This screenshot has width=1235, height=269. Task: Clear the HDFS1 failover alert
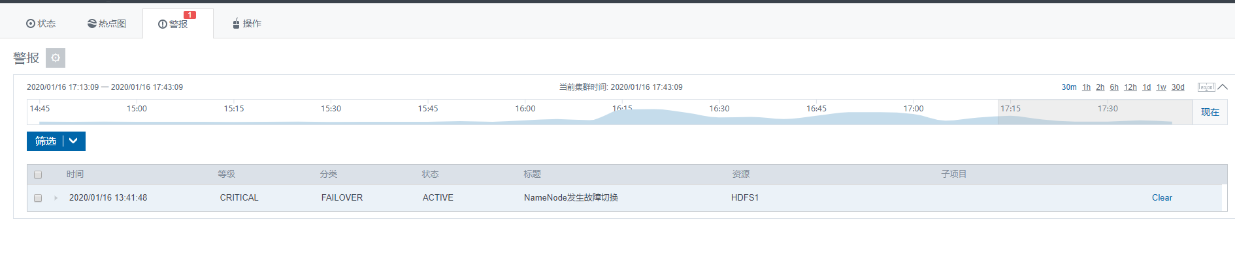point(1161,198)
